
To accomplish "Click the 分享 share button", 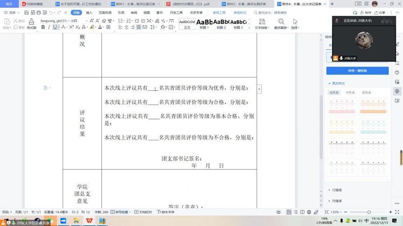I will pyautogui.click(x=380, y=13).
